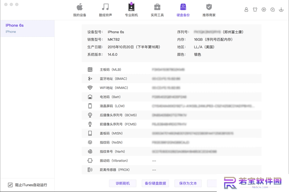Image resolution: width=289 pixels, height=192 pixels.
Task: Click the user account icon
Action: coord(246,10)
